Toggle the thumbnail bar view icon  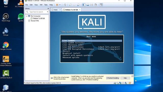[x=88, y=5]
